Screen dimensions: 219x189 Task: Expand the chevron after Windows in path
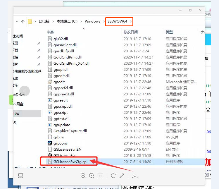(x=103, y=21)
